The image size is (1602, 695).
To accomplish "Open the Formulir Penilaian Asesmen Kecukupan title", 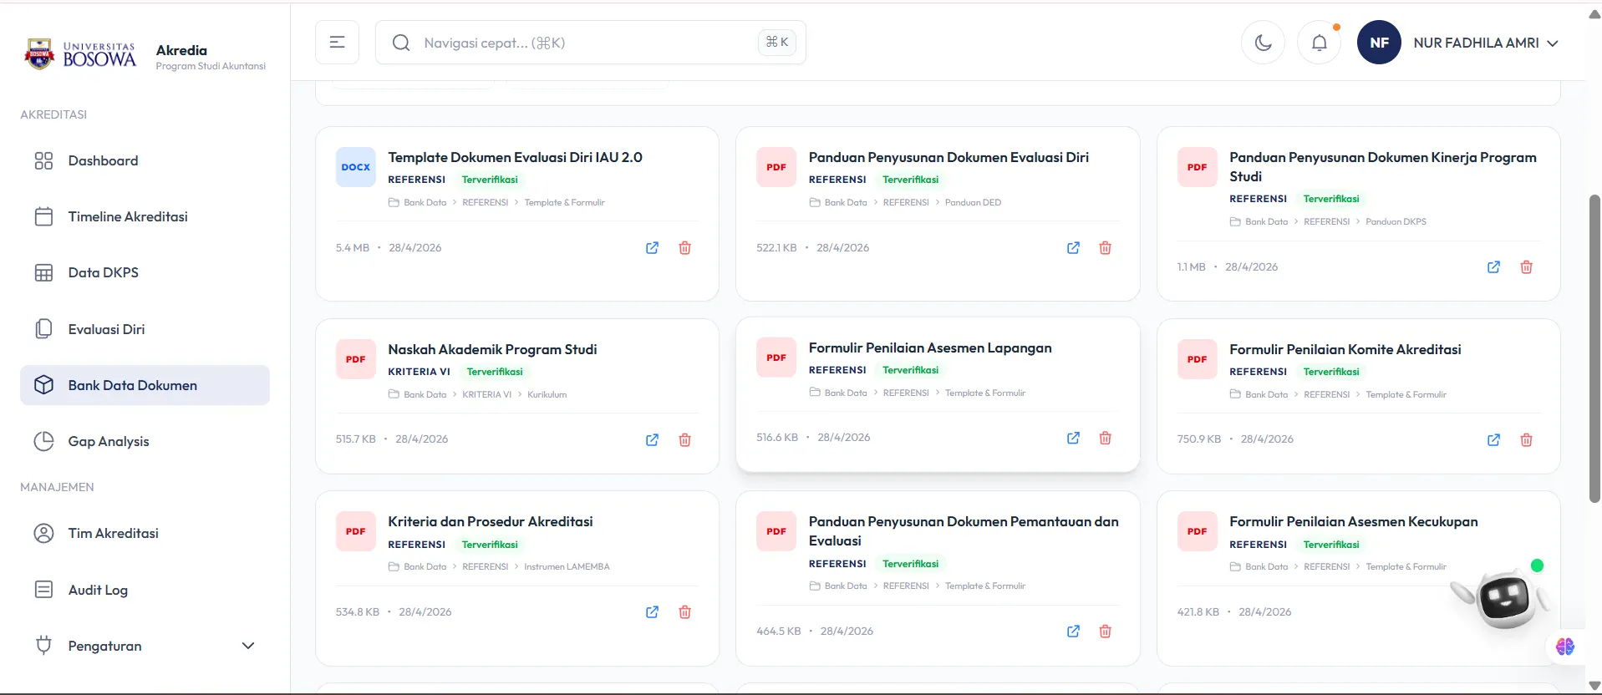I will [x=1354, y=521].
